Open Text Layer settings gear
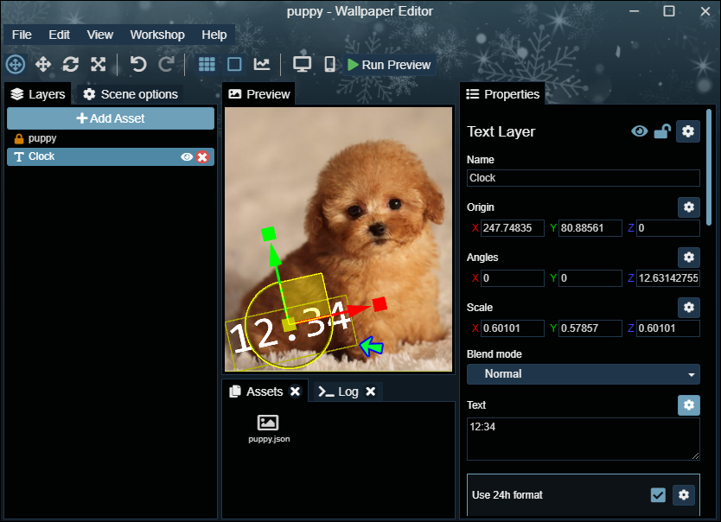Viewport: 721px width, 522px height. click(x=688, y=131)
